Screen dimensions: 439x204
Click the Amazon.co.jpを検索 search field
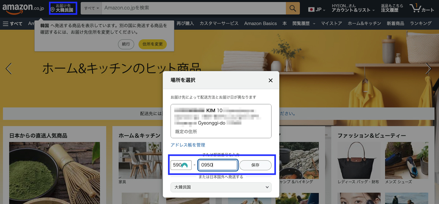pyautogui.click(x=194, y=8)
